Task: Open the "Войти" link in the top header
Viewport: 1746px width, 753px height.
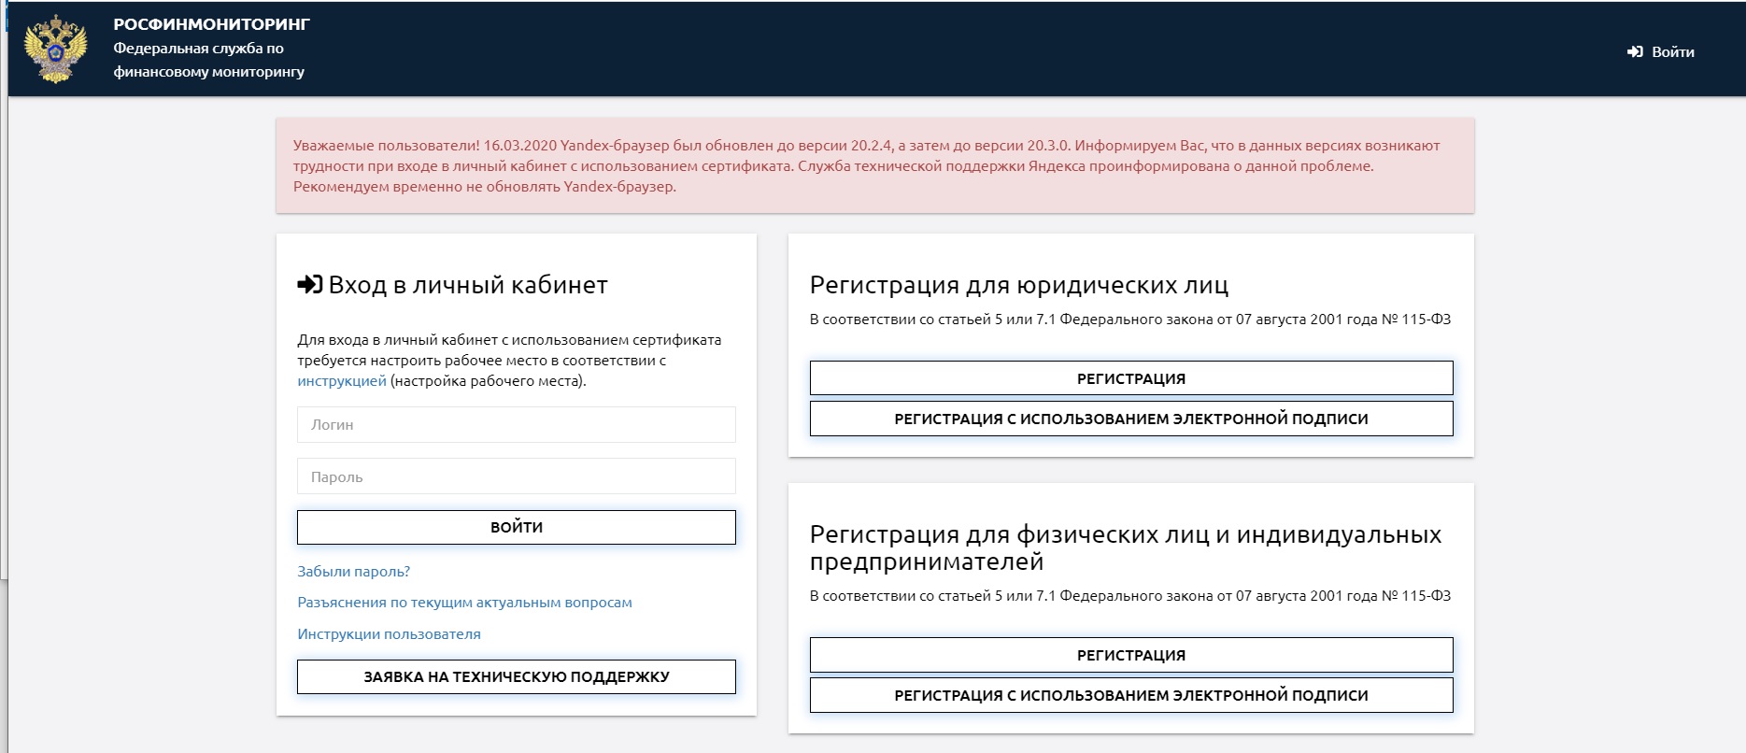Action: [1661, 52]
